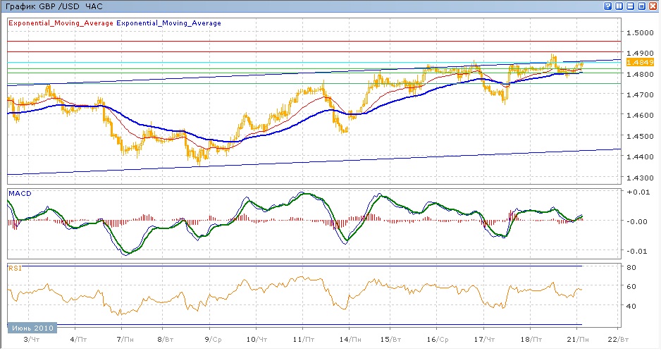The width and height of the screenshot is (661, 351).
Task: Click the RSI indicator panel label
Action: click(x=15, y=267)
